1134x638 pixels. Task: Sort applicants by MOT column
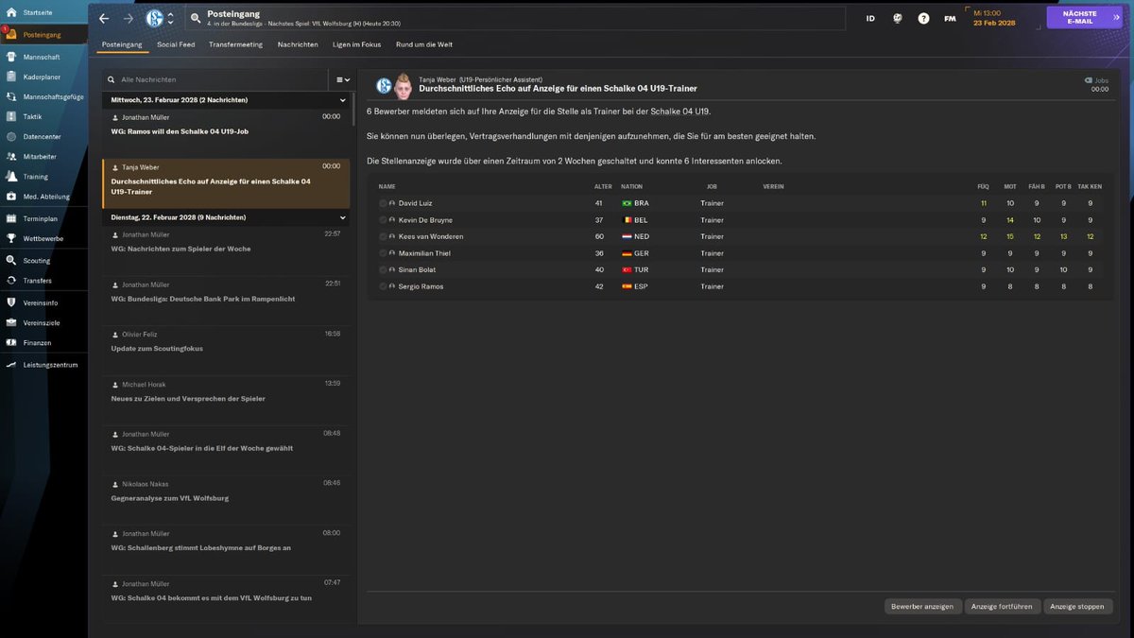pyautogui.click(x=1010, y=186)
